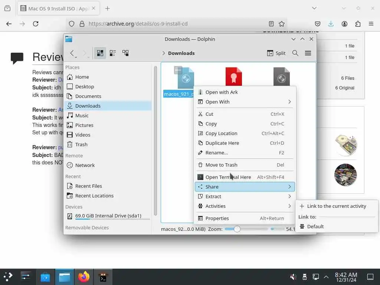Screen dimensions: 380x285
Task: Go back in Dolphin folder history
Action: [72, 53]
